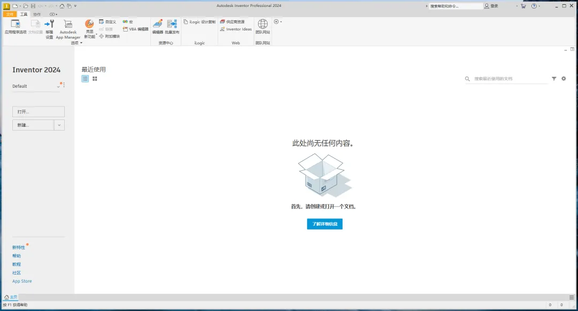
Task: Click 登录 to sign in
Action: pyautogui.click(x=491, y=6)
